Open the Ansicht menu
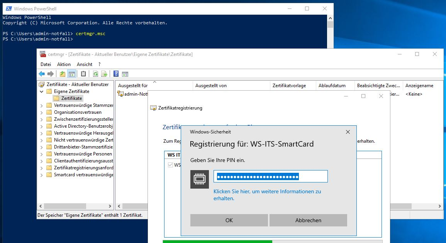Screen dimensions: 446x243 point(85,64)
